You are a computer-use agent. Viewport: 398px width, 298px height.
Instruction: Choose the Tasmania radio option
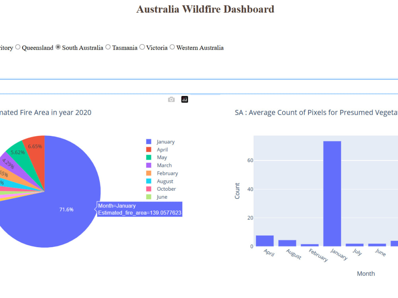[108, 47]
